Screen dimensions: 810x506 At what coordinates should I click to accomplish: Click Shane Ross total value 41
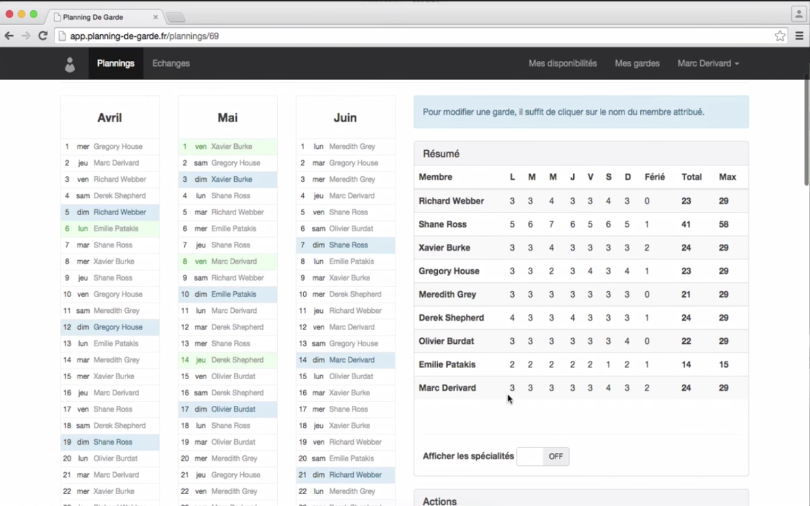pos(686,224)
